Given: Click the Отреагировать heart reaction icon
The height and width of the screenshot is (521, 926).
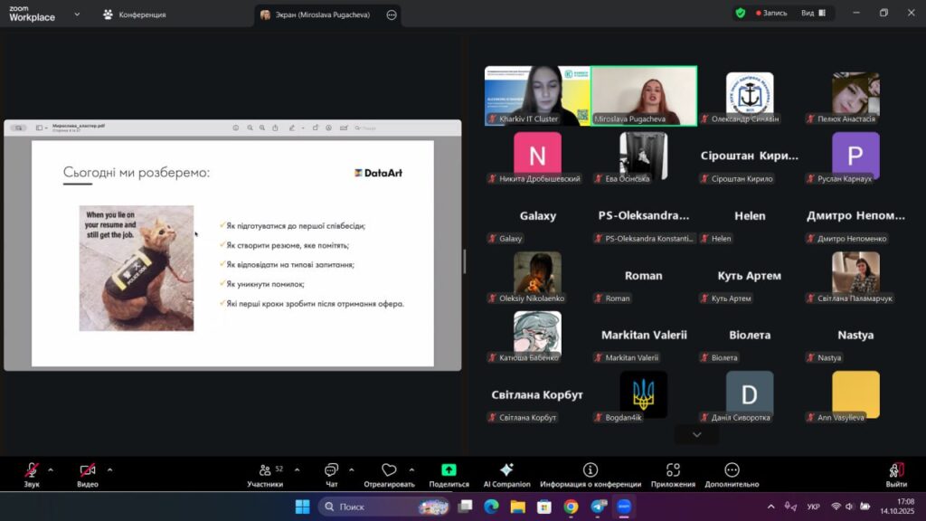Looking at the screenshot, I should click(x=389, y=471).
